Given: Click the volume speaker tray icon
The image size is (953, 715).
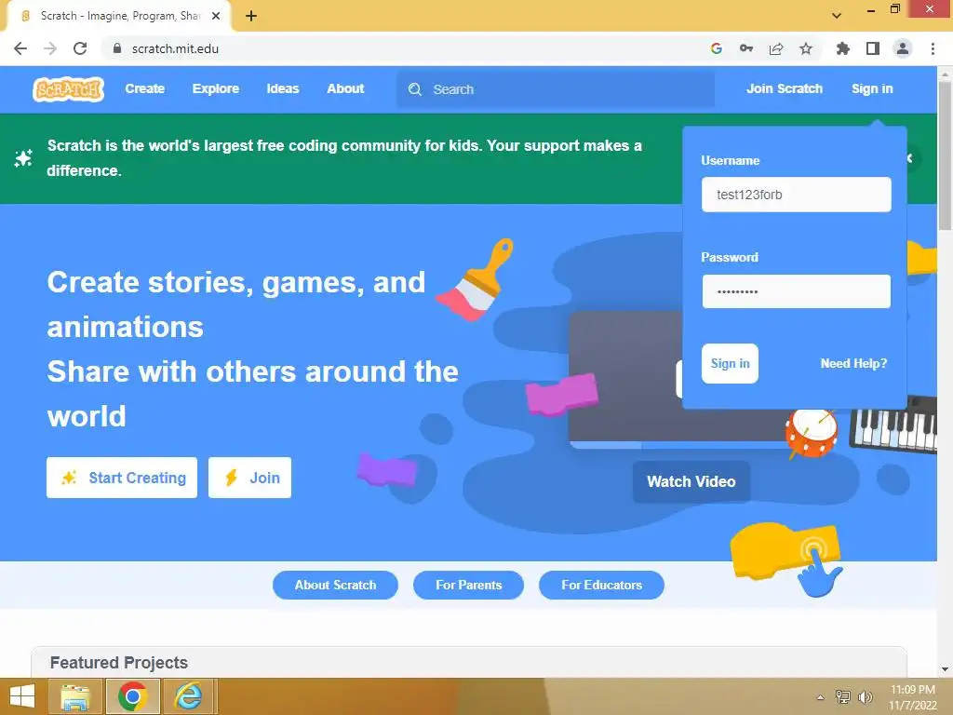Looking at the screenshot, I should tap(865, 696).
